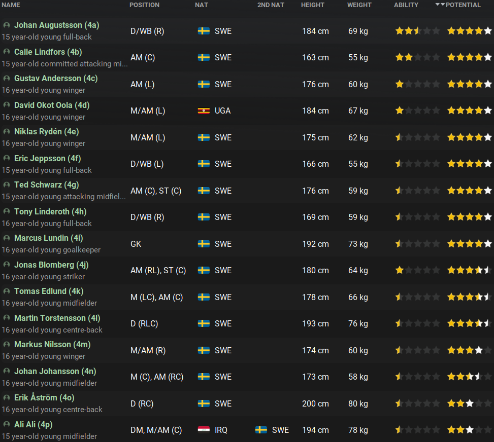Click Tomas Edlund's M (LC), AM (C) position
Screen dimensions: 494x442
click(x=156, y=298)
